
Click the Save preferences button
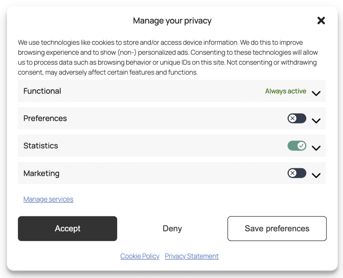click(x=277, y=229)
